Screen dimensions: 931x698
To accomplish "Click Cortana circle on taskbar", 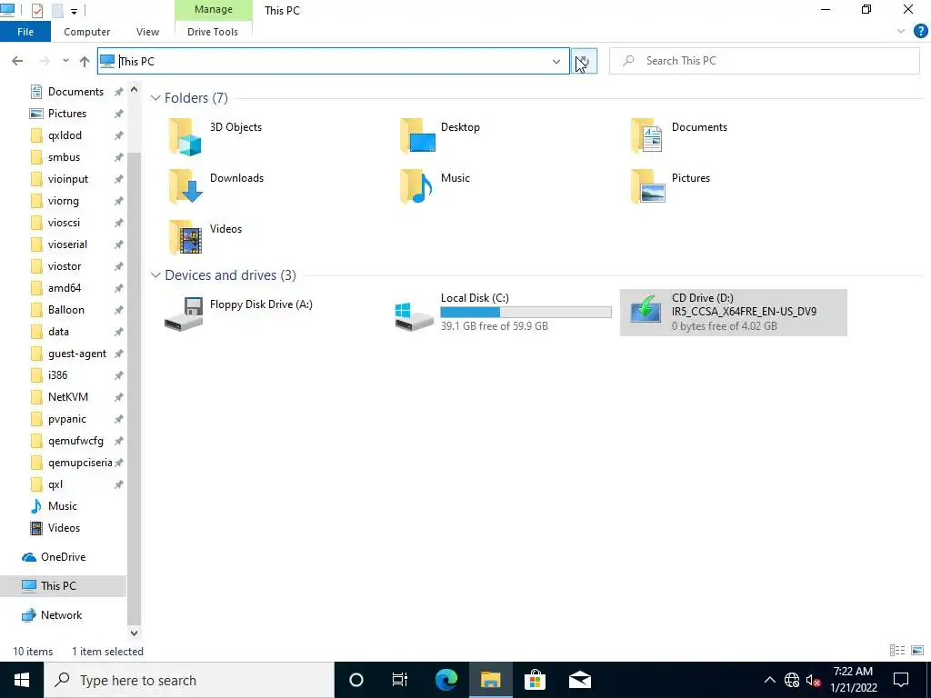I will pos(355,680).
